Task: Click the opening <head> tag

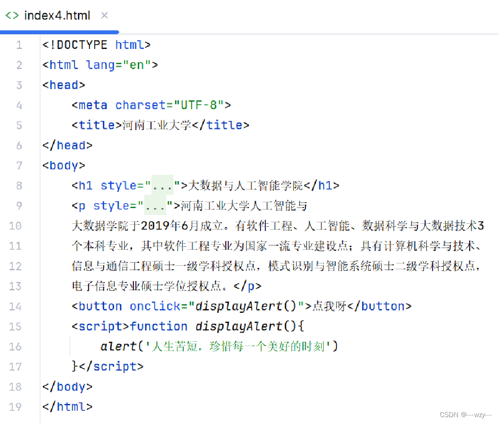Action: pyautogui.click(x=64, y=85)
